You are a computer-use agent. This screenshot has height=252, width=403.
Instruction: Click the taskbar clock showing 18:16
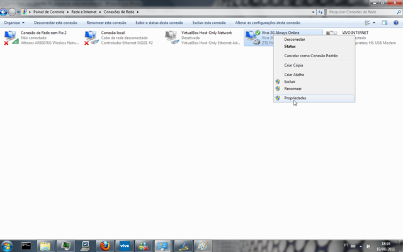385,246
